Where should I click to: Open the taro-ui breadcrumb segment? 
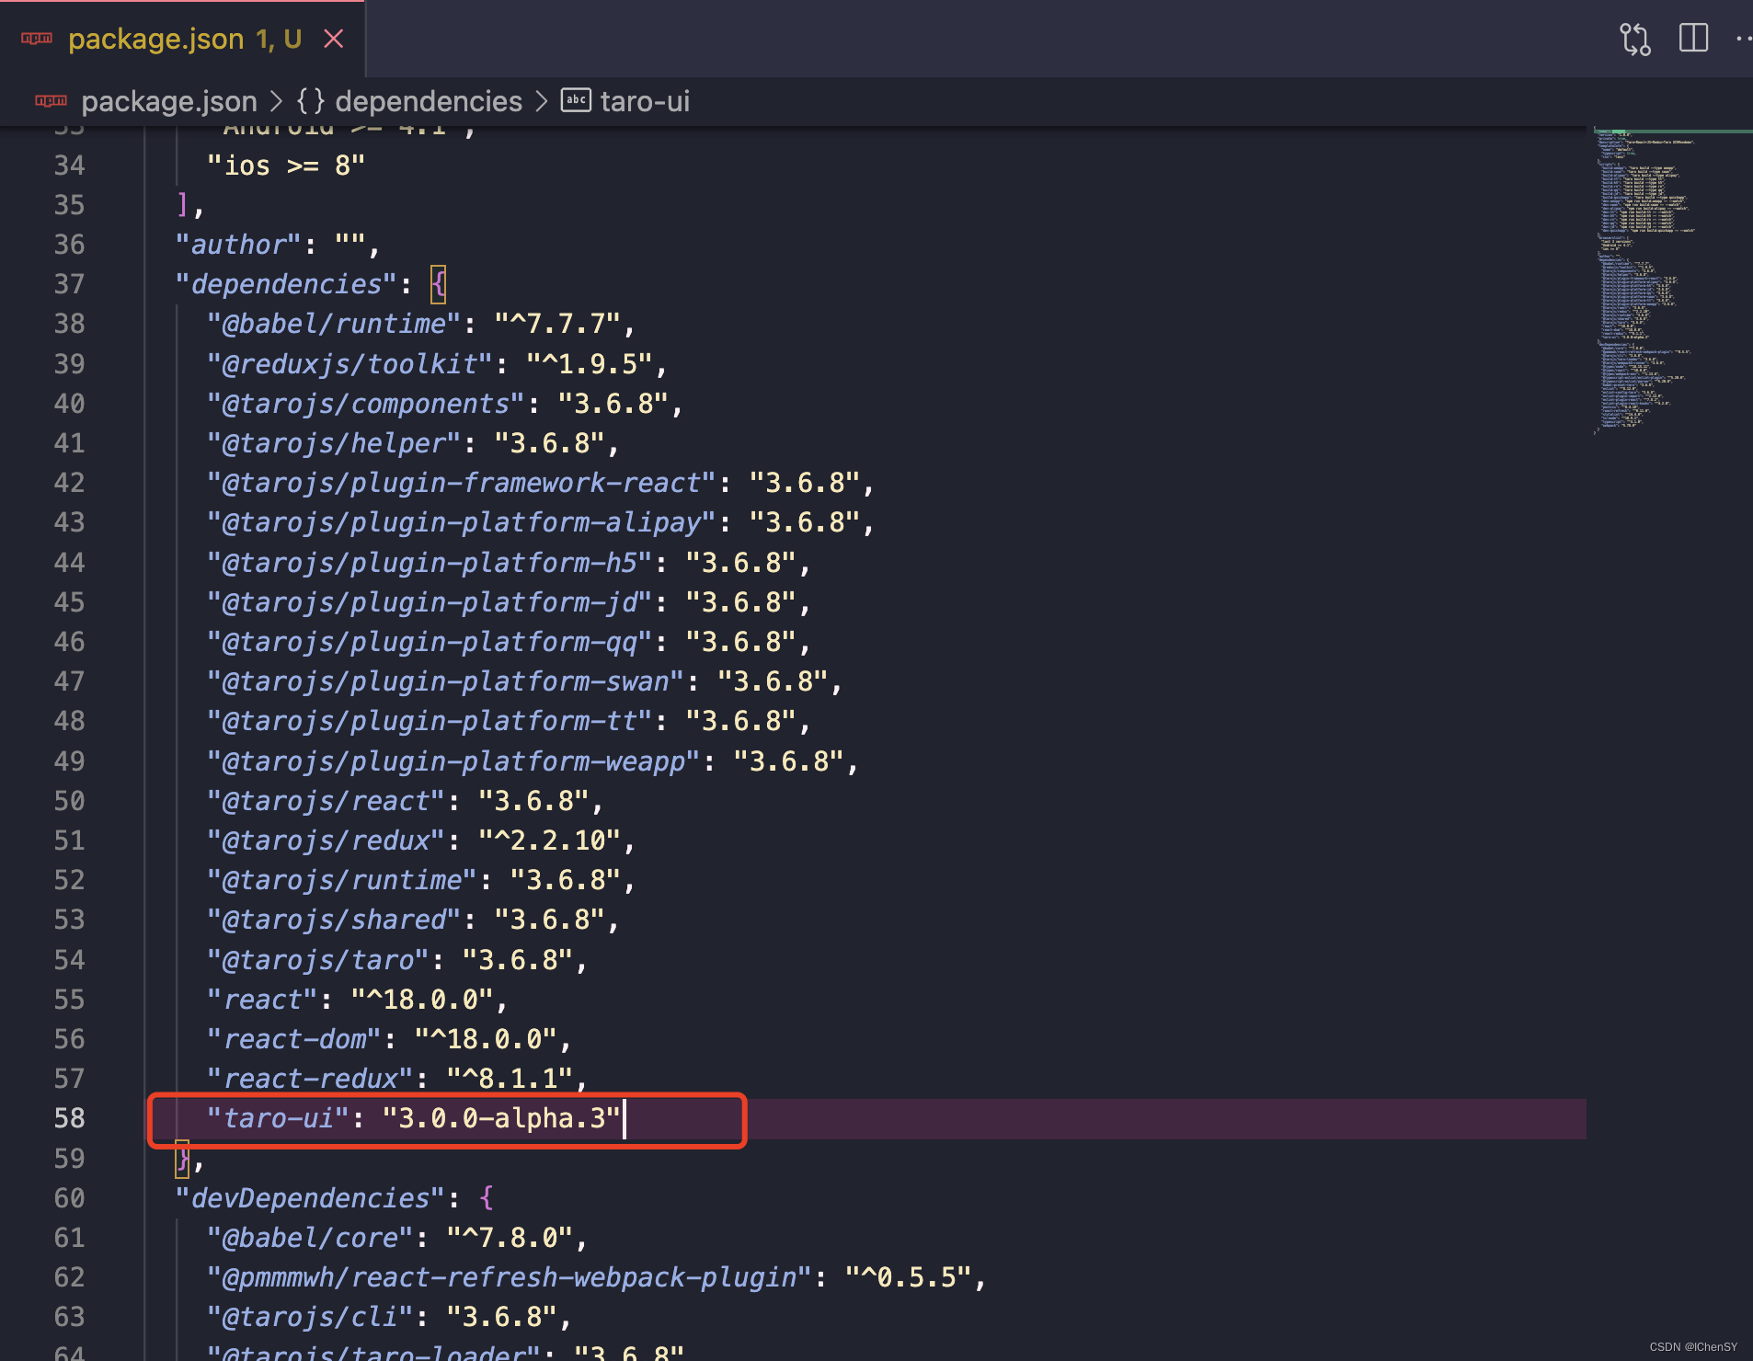[645, 101]
